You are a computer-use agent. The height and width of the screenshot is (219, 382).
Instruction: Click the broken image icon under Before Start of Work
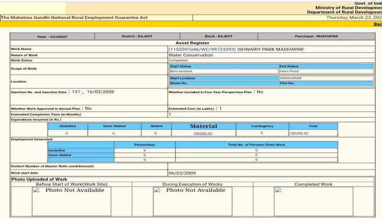point(37,191)
